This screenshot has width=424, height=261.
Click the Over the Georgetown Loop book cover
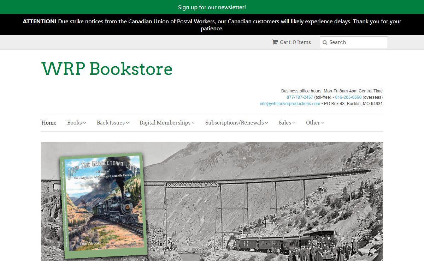[x=103, y=206]
